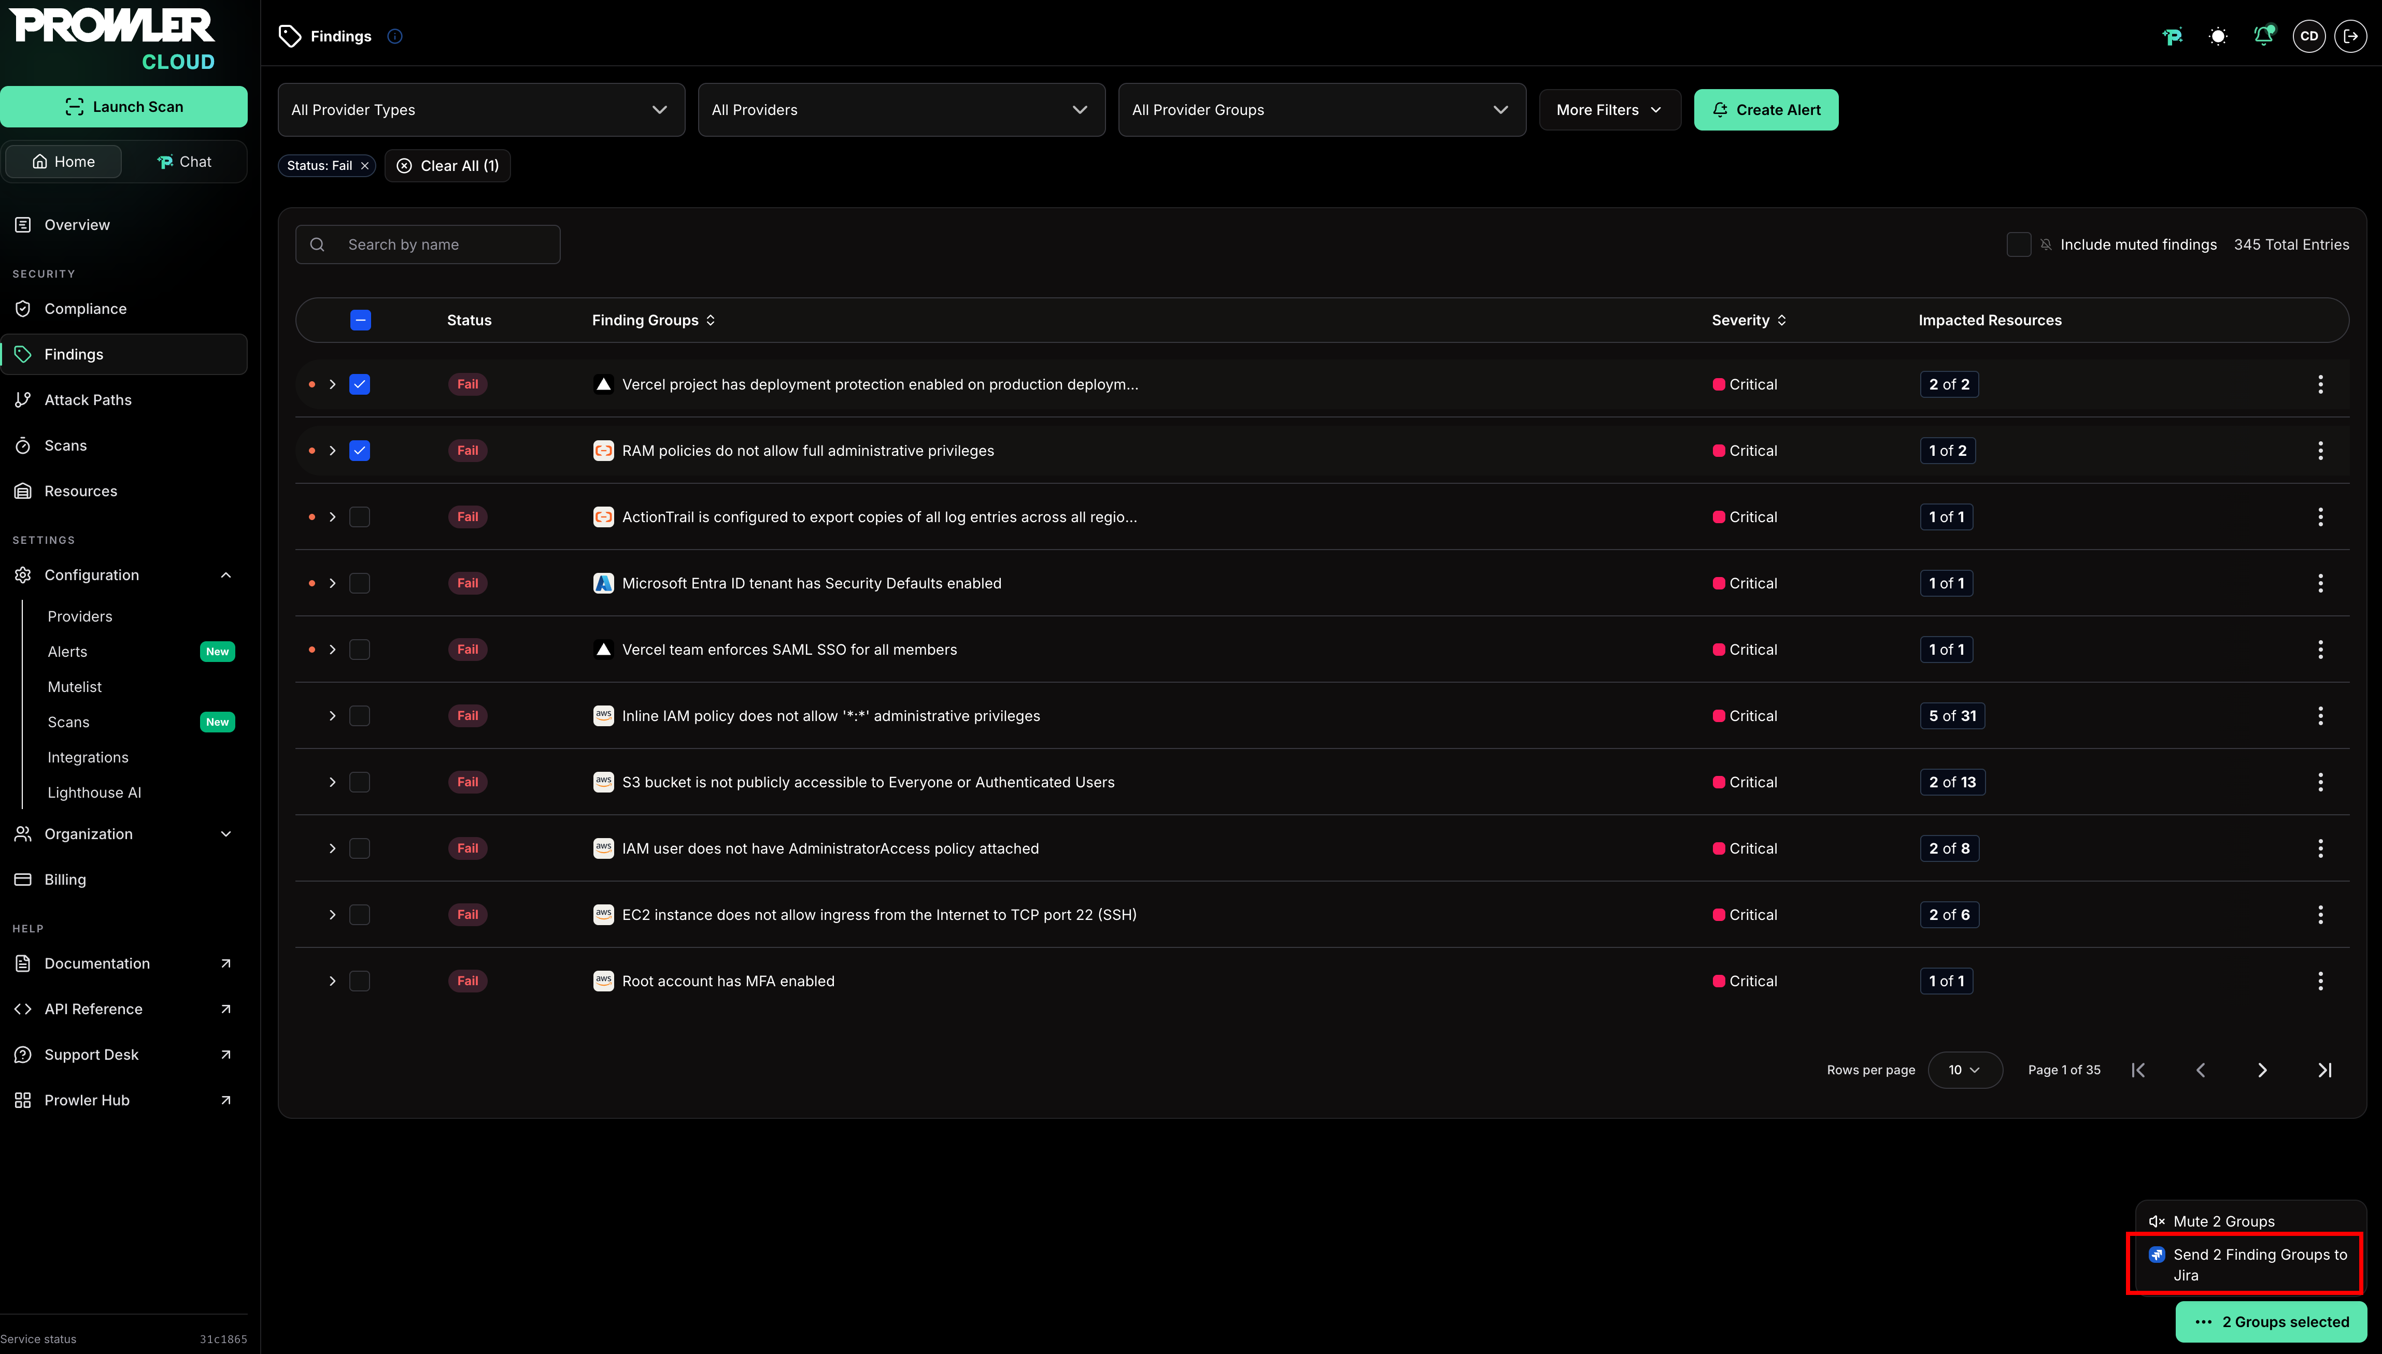Check the ActionTrail row checkbox
Screen dimensions: 2382x1354
click(360, 517)
